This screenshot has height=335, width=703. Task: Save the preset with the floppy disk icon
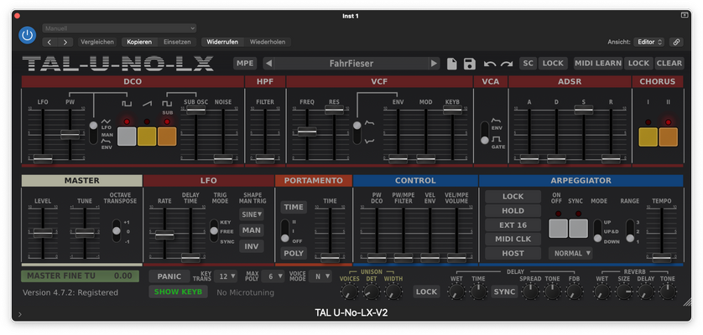[x=470, y=64]
